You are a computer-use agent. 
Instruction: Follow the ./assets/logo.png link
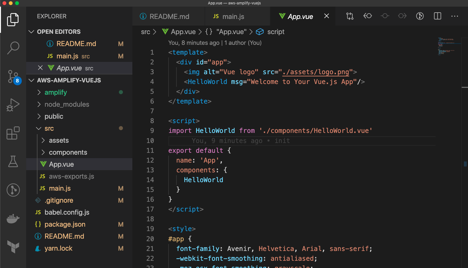pyautogui.click(x=316, y=72)
